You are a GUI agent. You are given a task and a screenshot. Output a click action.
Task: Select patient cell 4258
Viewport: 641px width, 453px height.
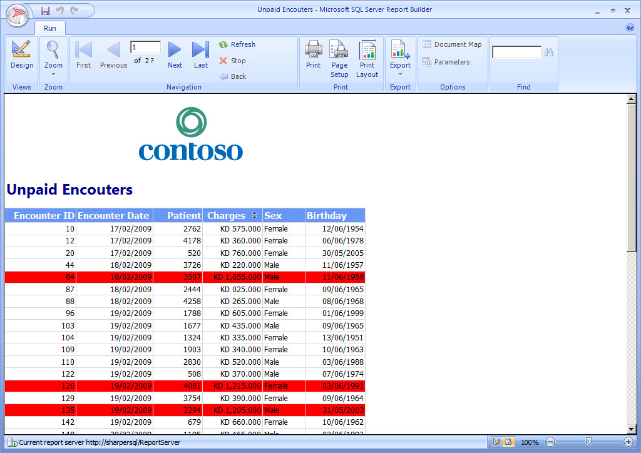pyautogui.click(x=178, y=301)
